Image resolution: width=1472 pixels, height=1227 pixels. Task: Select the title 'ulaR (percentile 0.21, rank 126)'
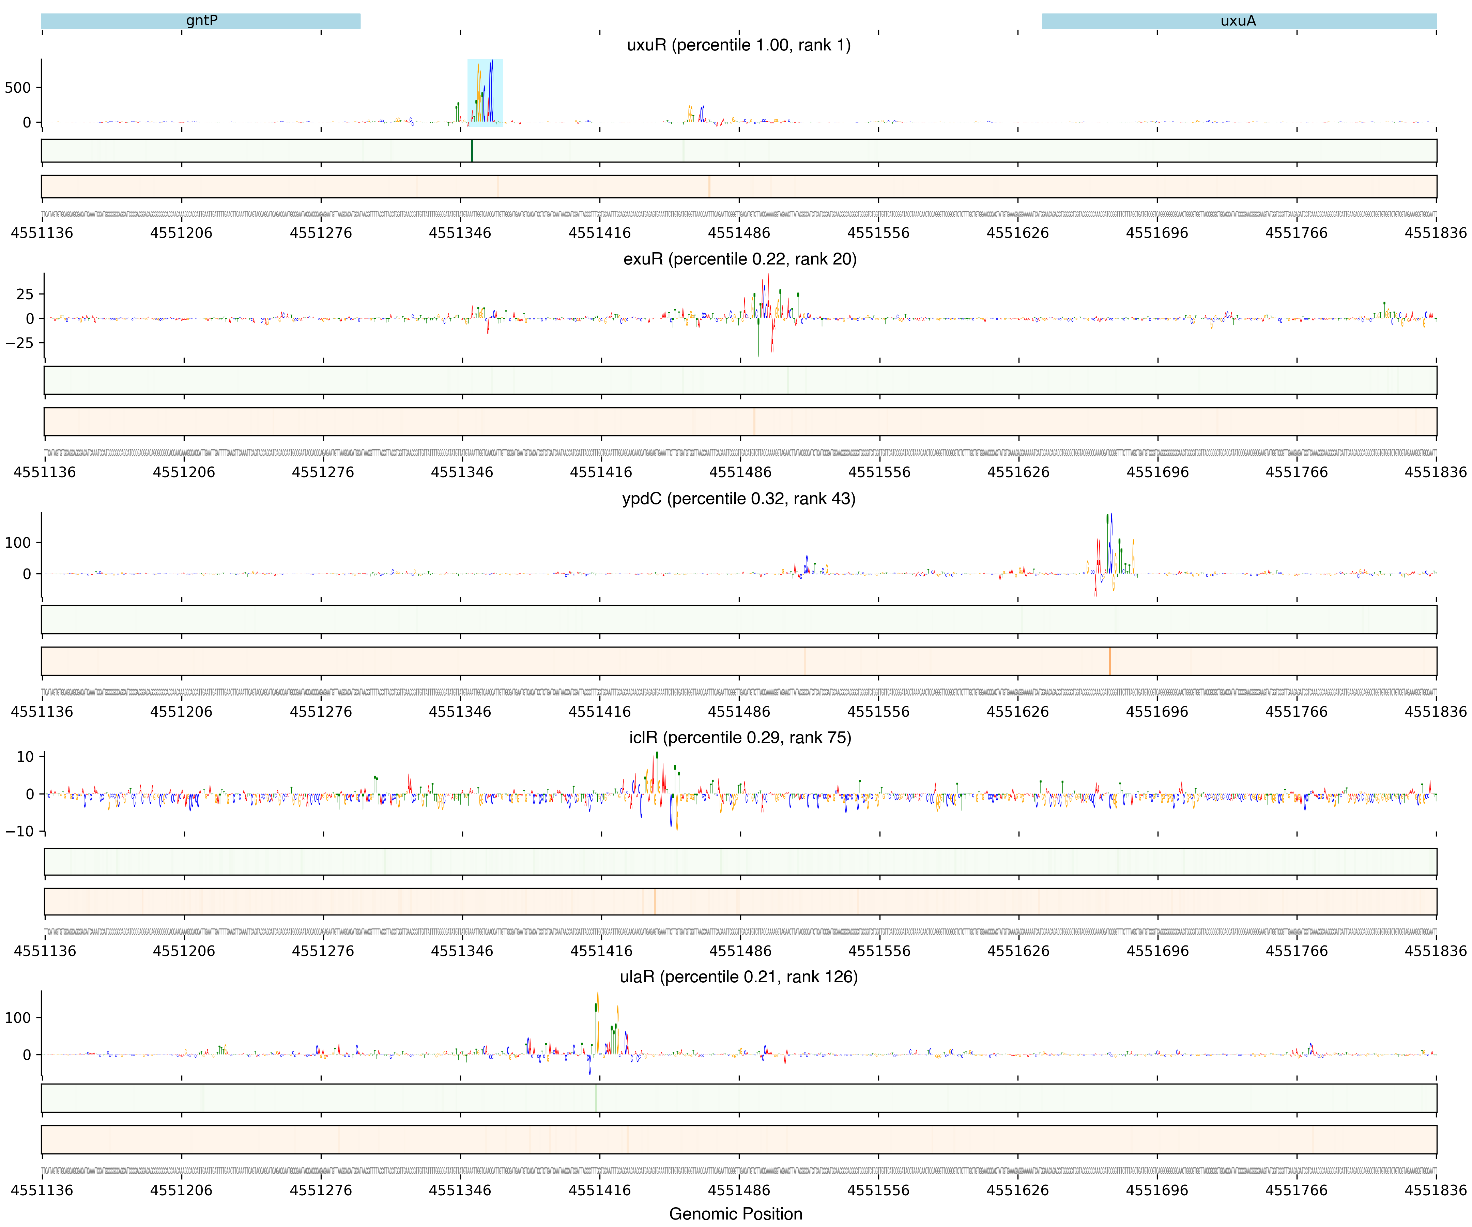[739, 977]
